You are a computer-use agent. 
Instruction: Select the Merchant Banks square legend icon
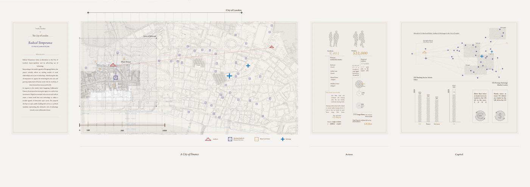coord(230,139)
